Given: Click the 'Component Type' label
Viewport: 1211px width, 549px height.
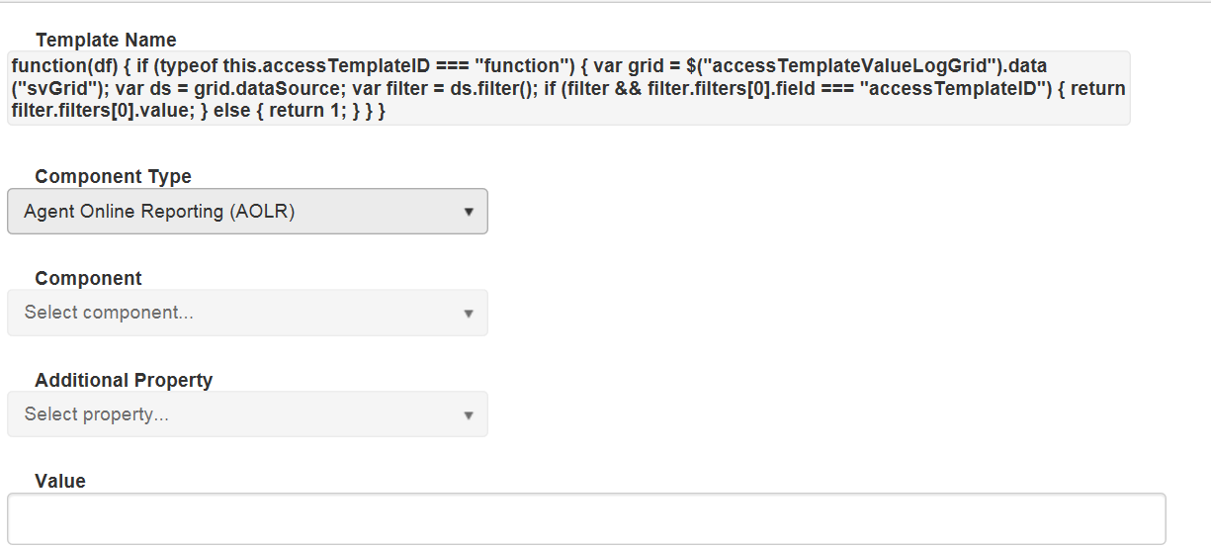Looking at the screenshot, I should point(113,177).
